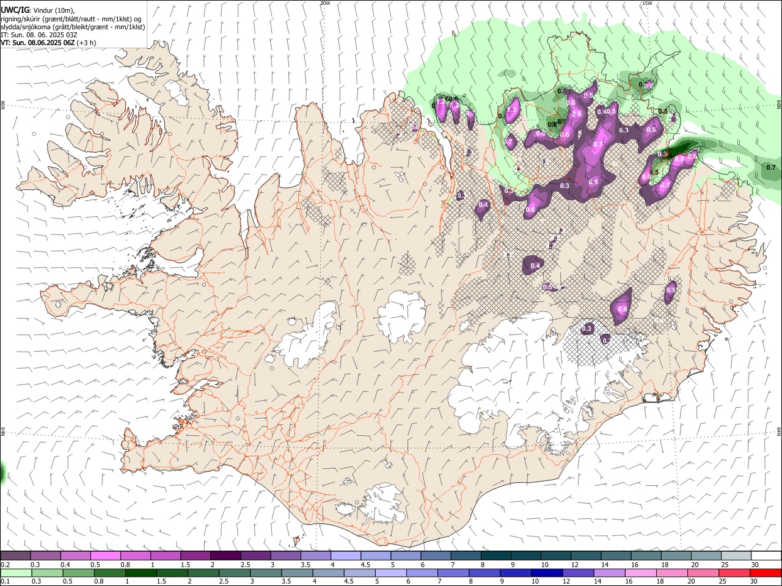Click the '1.5' label in the green legend row
Screen dimensions: 782x586
click(x=163, y=581)
